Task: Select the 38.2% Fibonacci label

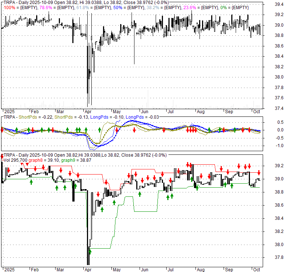Action: 153,8
